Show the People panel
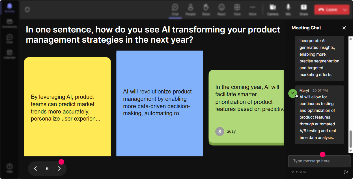This screenshot has height=179, width=353. [191, 10]
